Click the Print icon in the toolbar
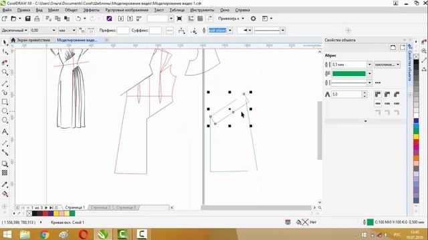This screenshot has width=428, height=240. click(x=37, y=19)
